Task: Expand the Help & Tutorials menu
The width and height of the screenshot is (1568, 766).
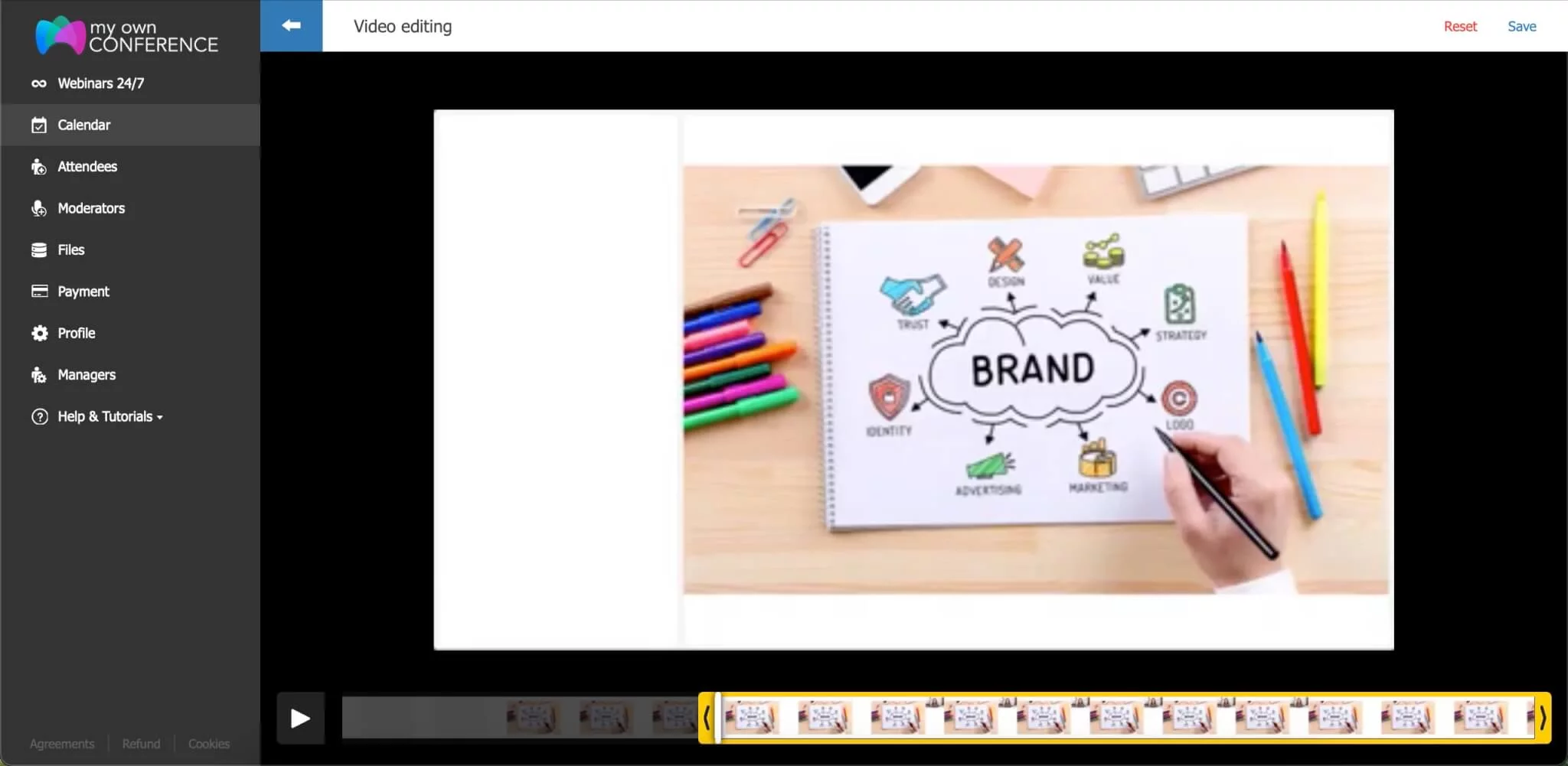Action: tap(106, 416)
